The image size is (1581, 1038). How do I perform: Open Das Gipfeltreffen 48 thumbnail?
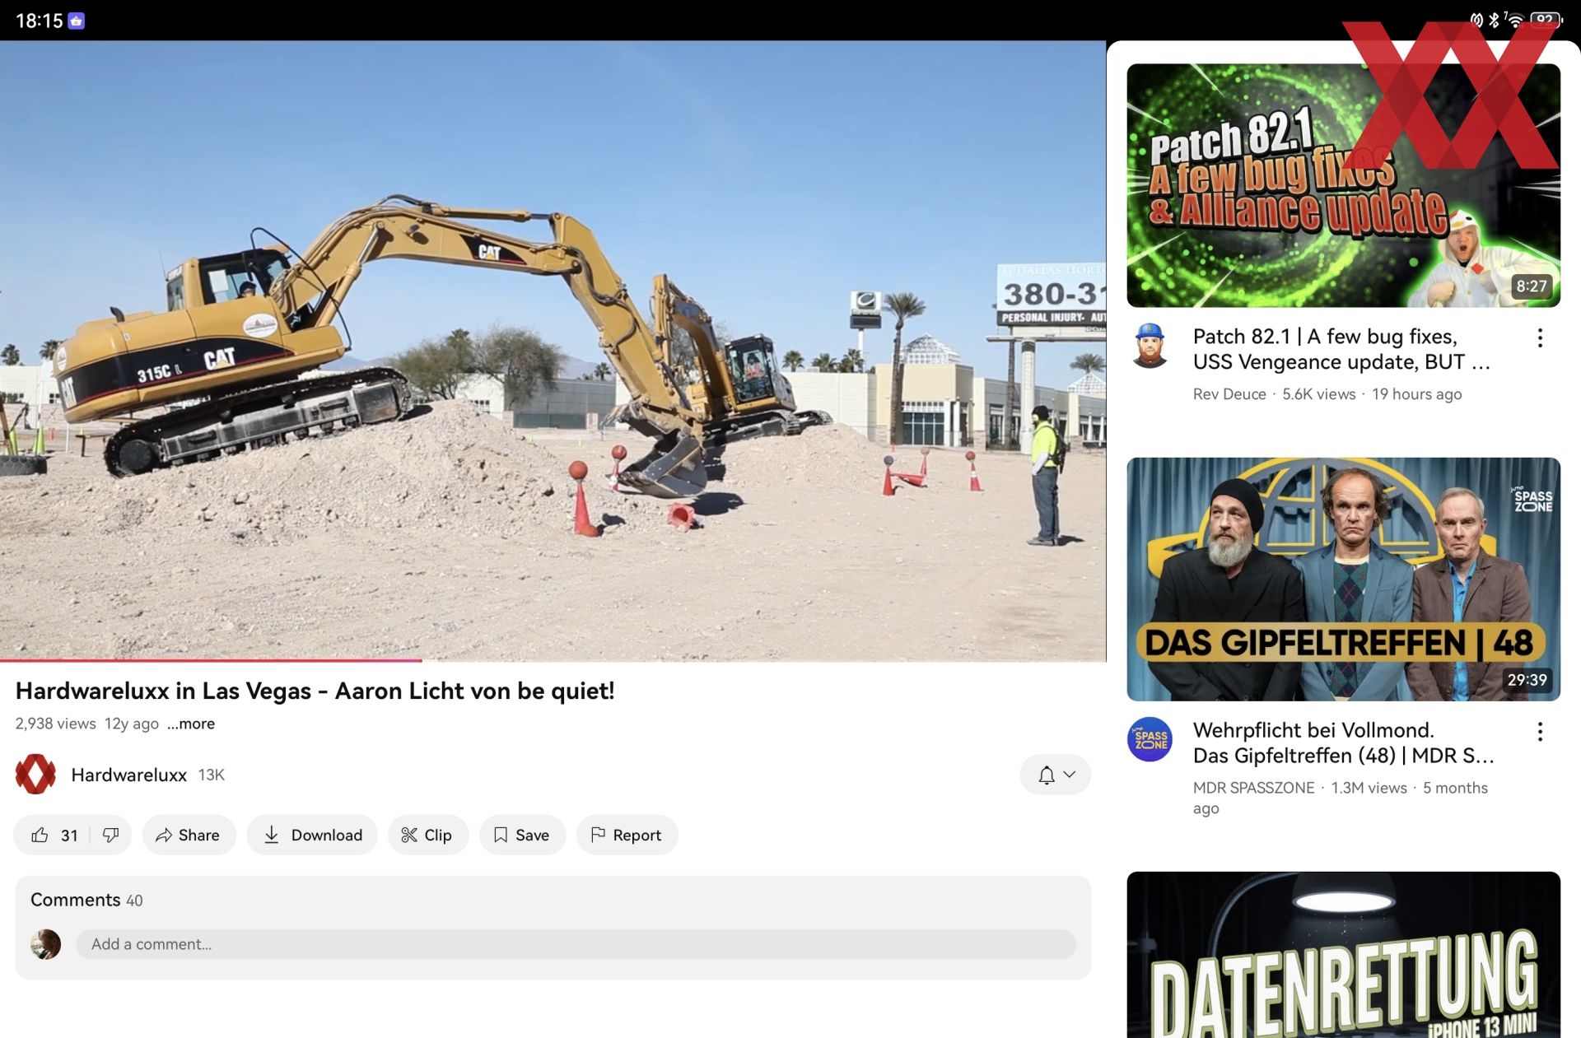pyautogui.click(x=1343, y=579)
